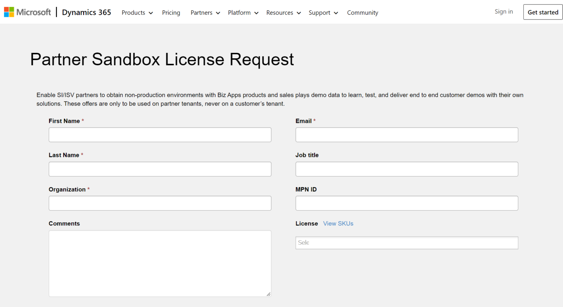Click the Organization input field
563x307 pixels.
click(160, 203)
